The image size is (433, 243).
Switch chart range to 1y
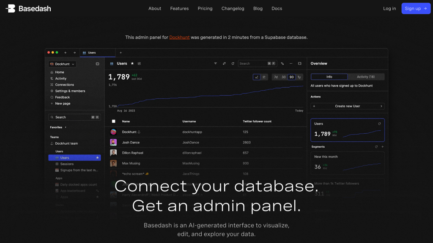click(299, 77)
